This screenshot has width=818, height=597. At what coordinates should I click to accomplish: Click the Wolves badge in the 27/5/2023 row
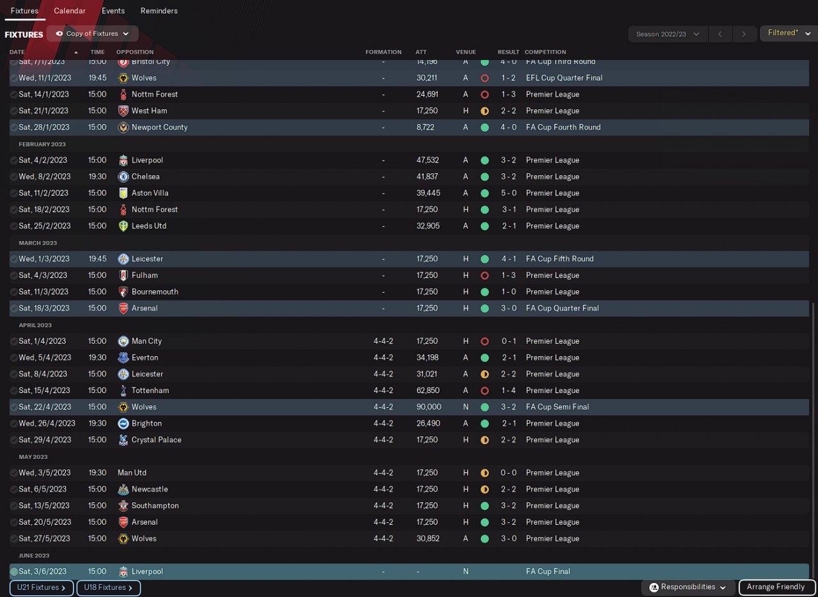tap(123, 539)
